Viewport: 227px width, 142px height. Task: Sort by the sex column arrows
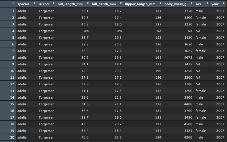(x=207, y=3)
